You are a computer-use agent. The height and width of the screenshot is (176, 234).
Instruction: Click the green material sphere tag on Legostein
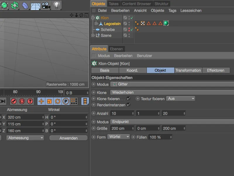pyautogui.click(x=166, y=23)
